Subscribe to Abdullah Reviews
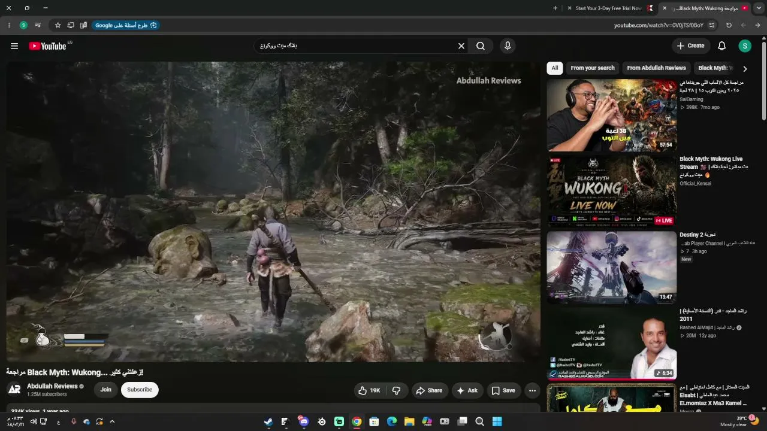Screen dimensions: 767x431 point(140,390)
